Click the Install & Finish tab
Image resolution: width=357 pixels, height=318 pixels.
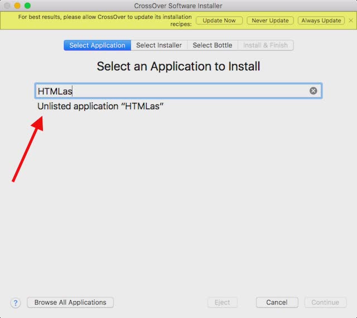266,45
